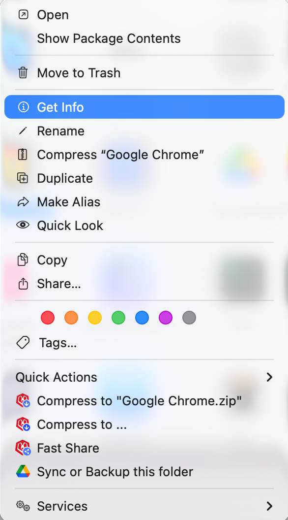
Task: Expand the Quick Actions submenu arrow
Action: [x=269, y=377]
